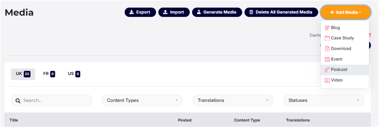
Task: Click the Export button
Action: 140,12
